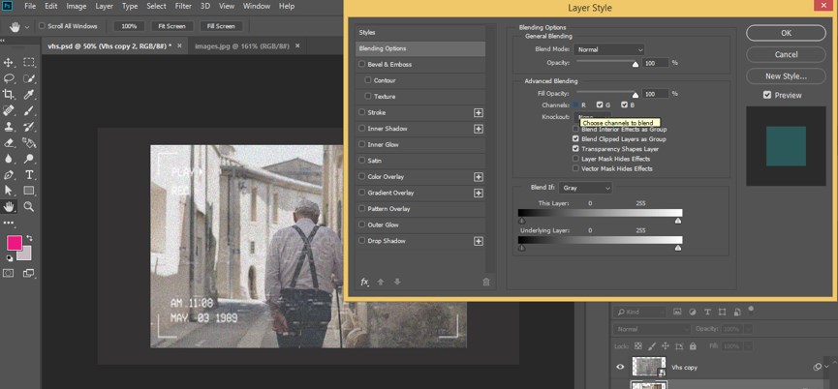
Task: Click the delete effect trash icon
Action: (x=486, y=282)
